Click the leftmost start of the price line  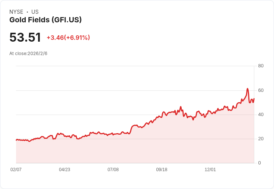pyautogui.click(x=16, y=140)
